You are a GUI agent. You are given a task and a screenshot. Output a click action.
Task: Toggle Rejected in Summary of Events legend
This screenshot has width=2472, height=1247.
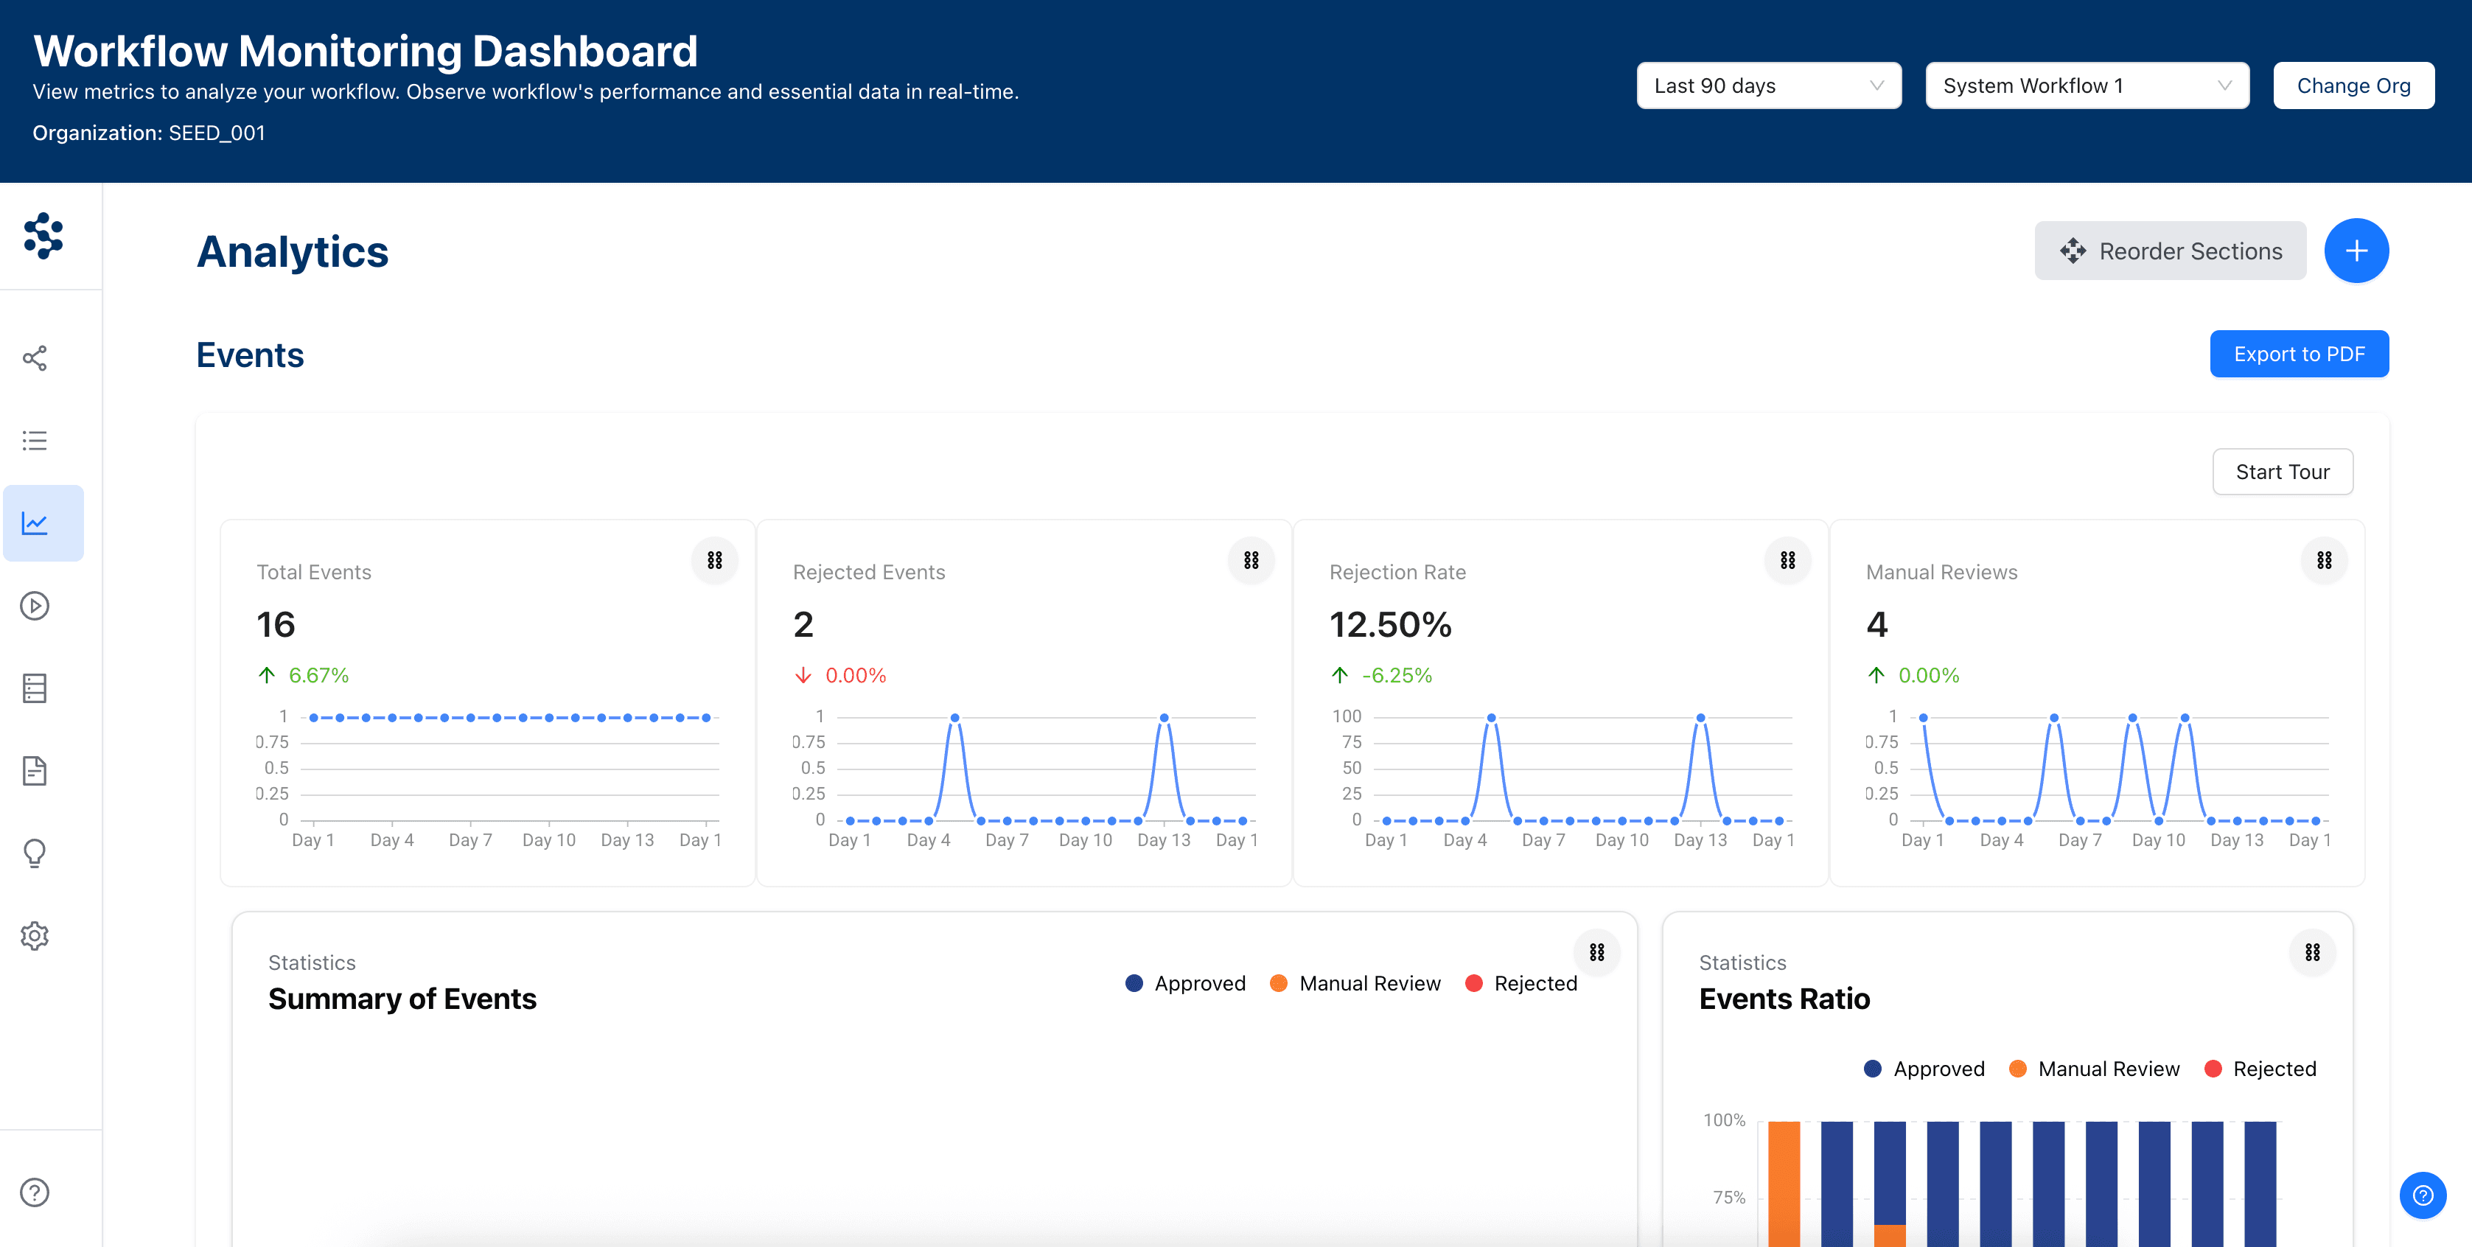point(1521,983)
